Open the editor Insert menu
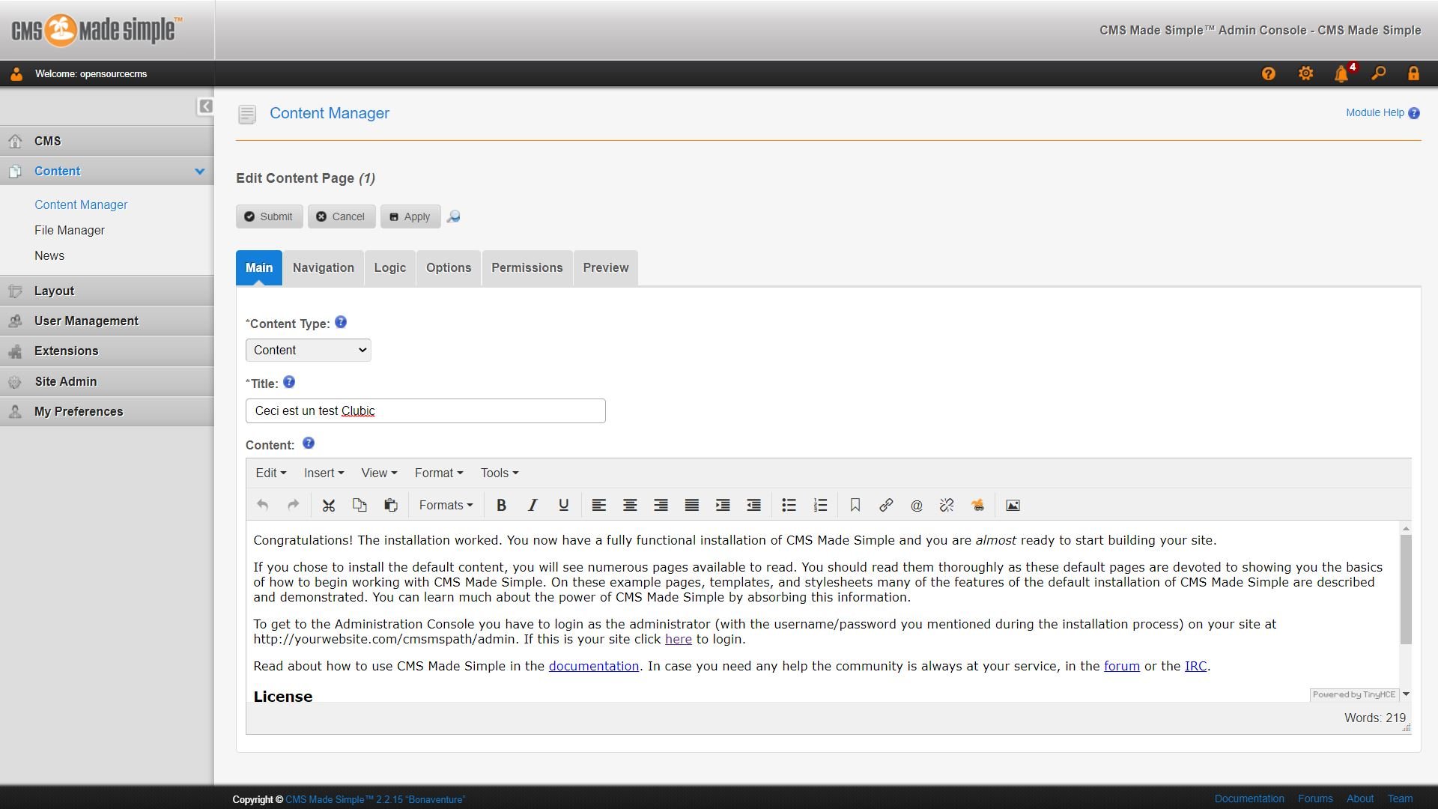Screen dimensions: 1438x809 324,473
